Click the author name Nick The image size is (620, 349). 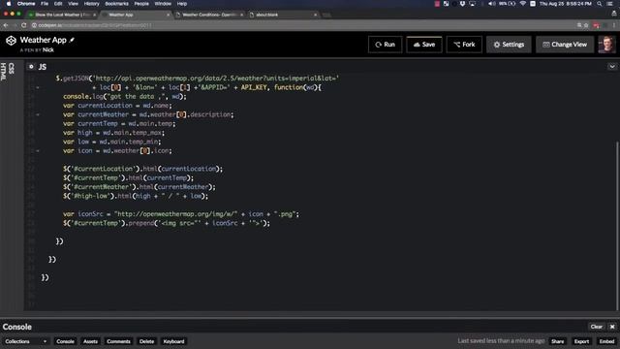pos(48,49)
